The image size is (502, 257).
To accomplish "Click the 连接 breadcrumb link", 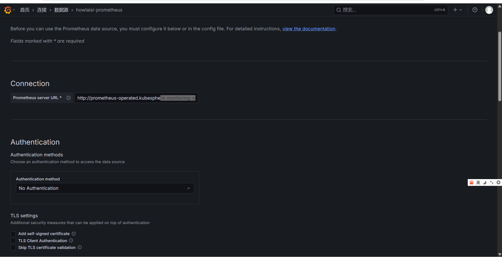I will [x=42, y=10].
